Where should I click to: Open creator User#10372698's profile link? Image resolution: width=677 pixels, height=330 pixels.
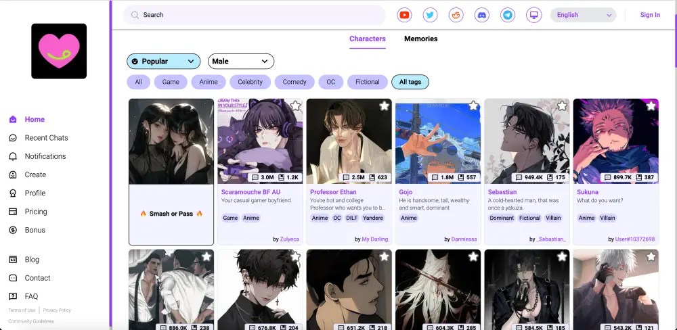635,239
